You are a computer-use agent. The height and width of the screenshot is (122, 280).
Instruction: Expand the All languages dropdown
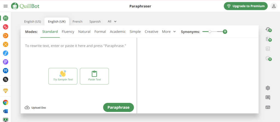(x=112, y=22)
